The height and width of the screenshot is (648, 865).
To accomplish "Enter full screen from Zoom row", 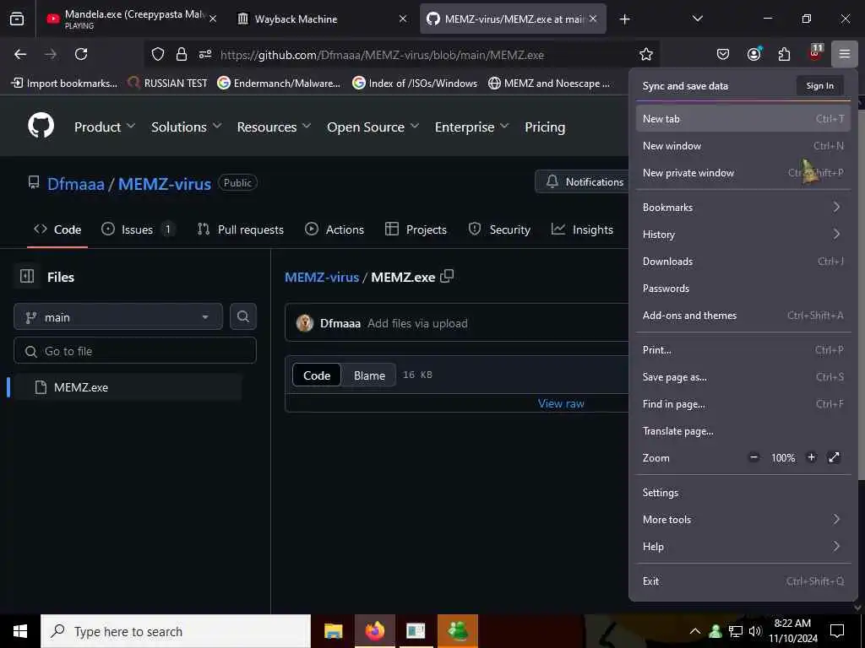I will (834, 457).
